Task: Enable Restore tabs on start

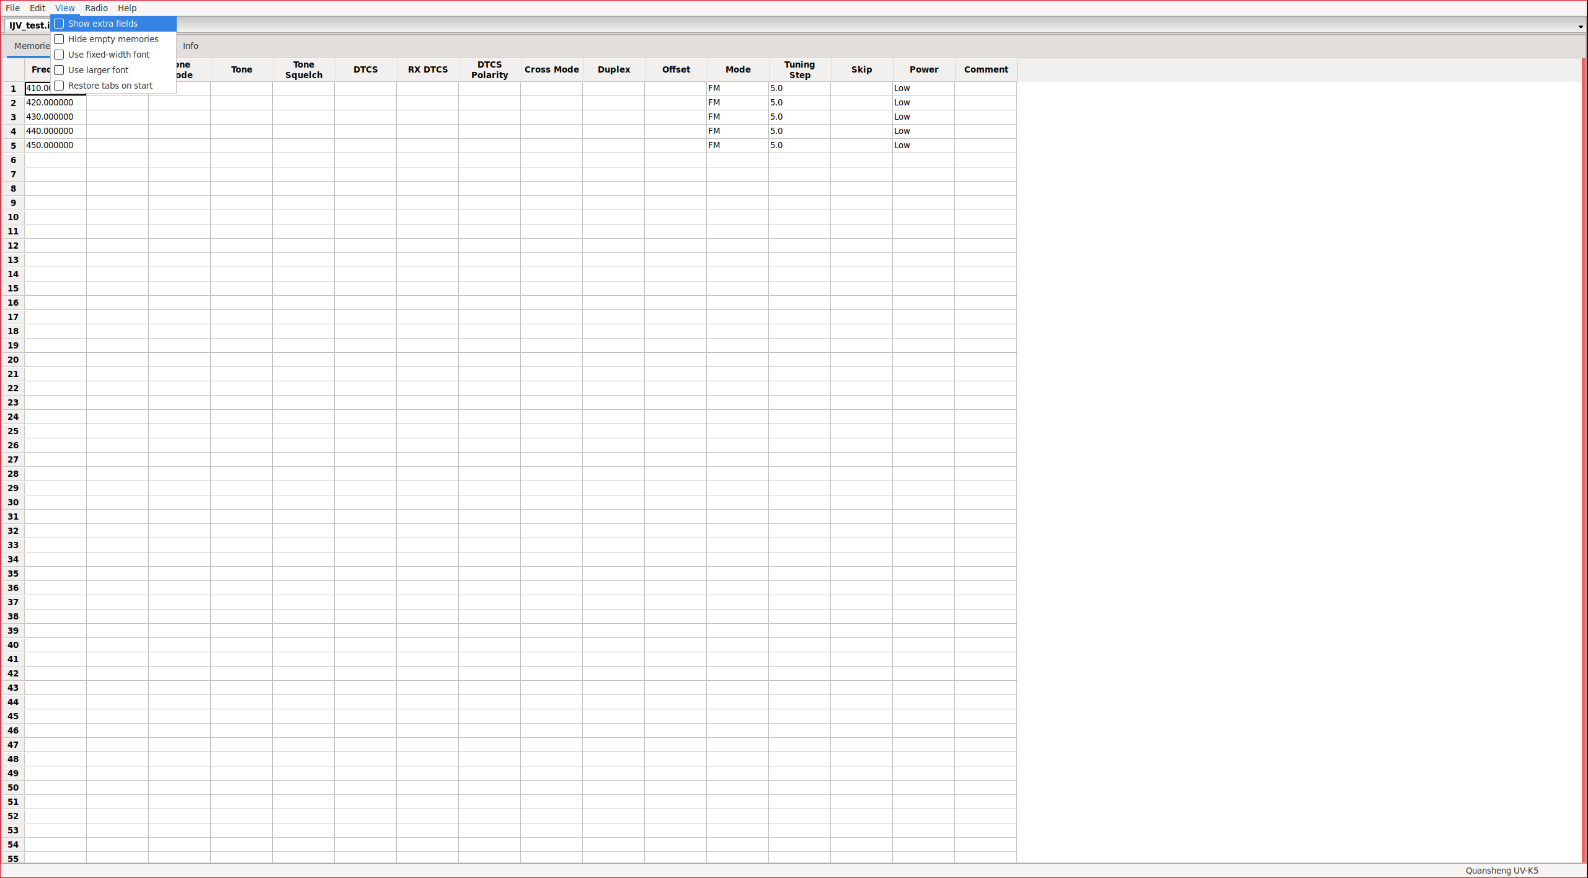Action: coord(60,86)
